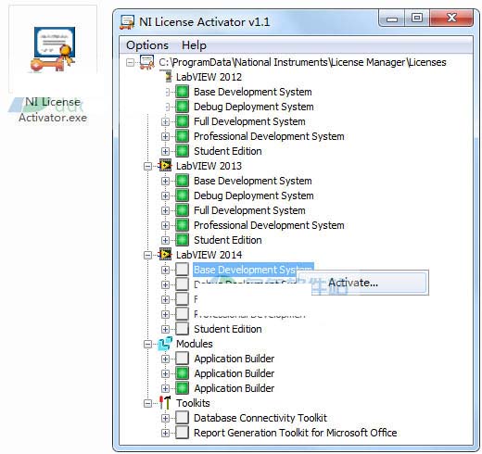
Task: Select Report Generation Toolkit for Microsoft Office label
Action: pos(296,433)
